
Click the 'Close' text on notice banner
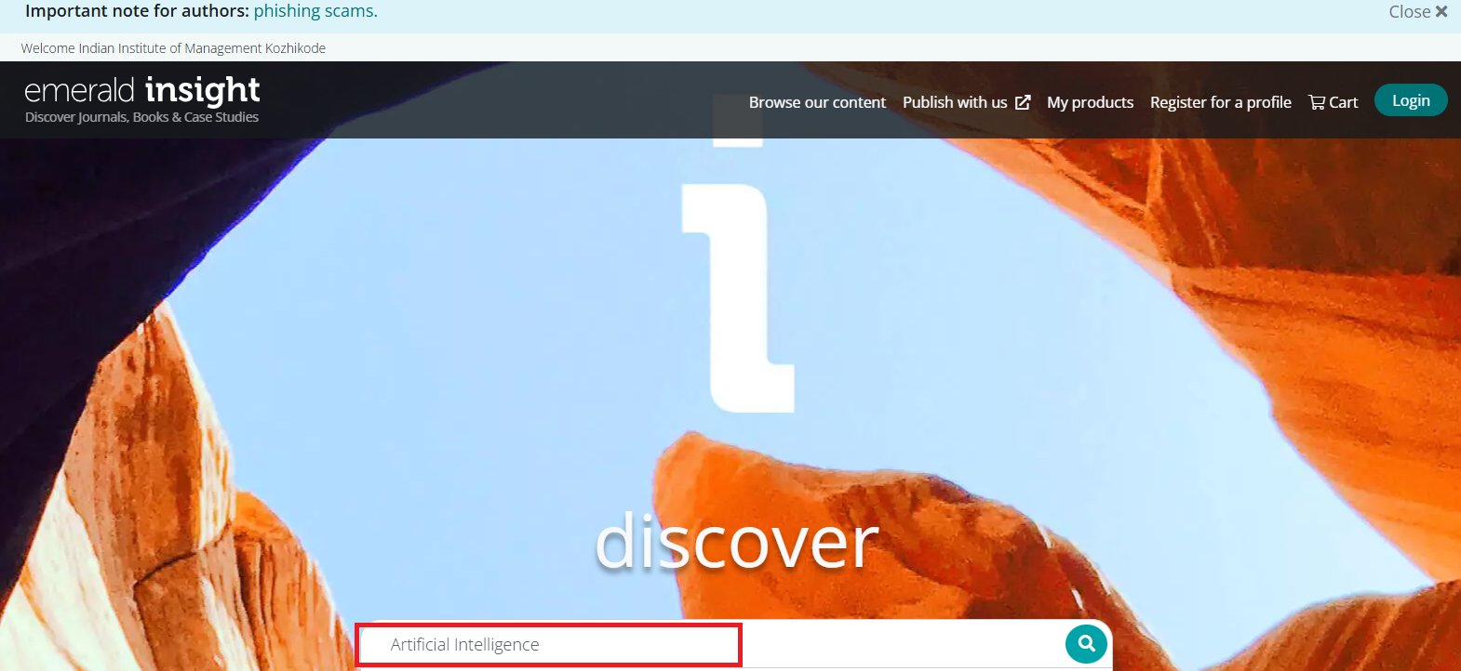[x=1409, y=12]
